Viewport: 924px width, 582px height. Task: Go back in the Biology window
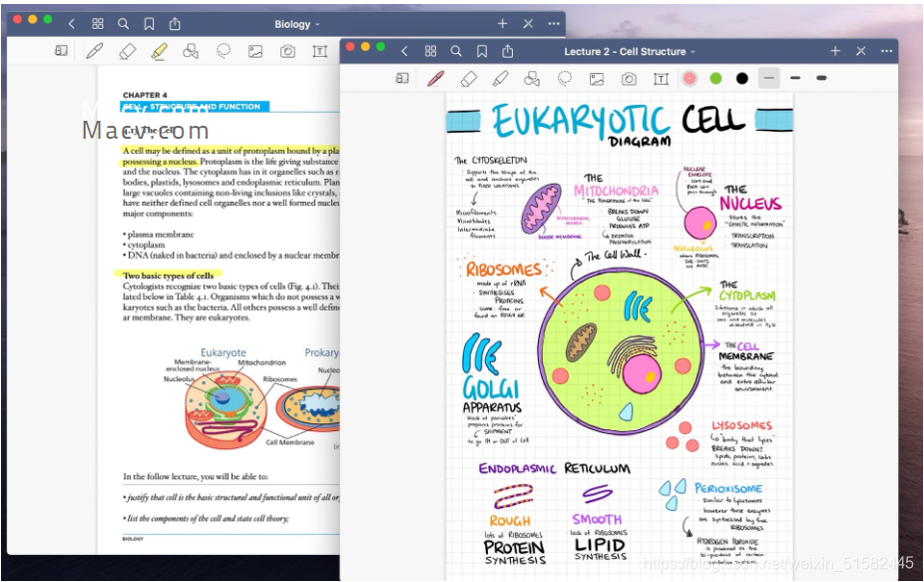[71, 24]
